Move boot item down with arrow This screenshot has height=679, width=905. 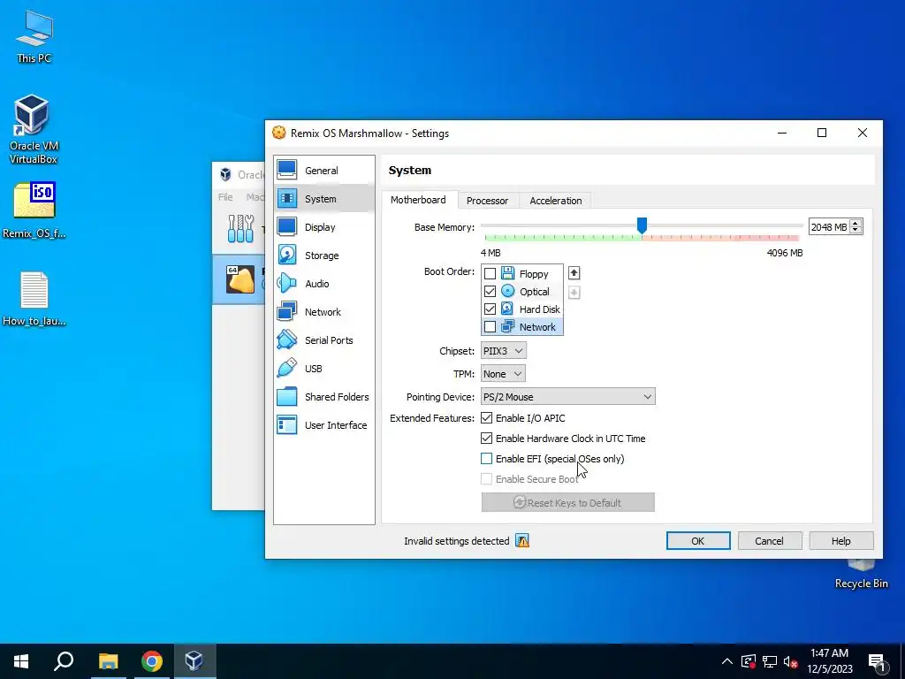point(574,292)
